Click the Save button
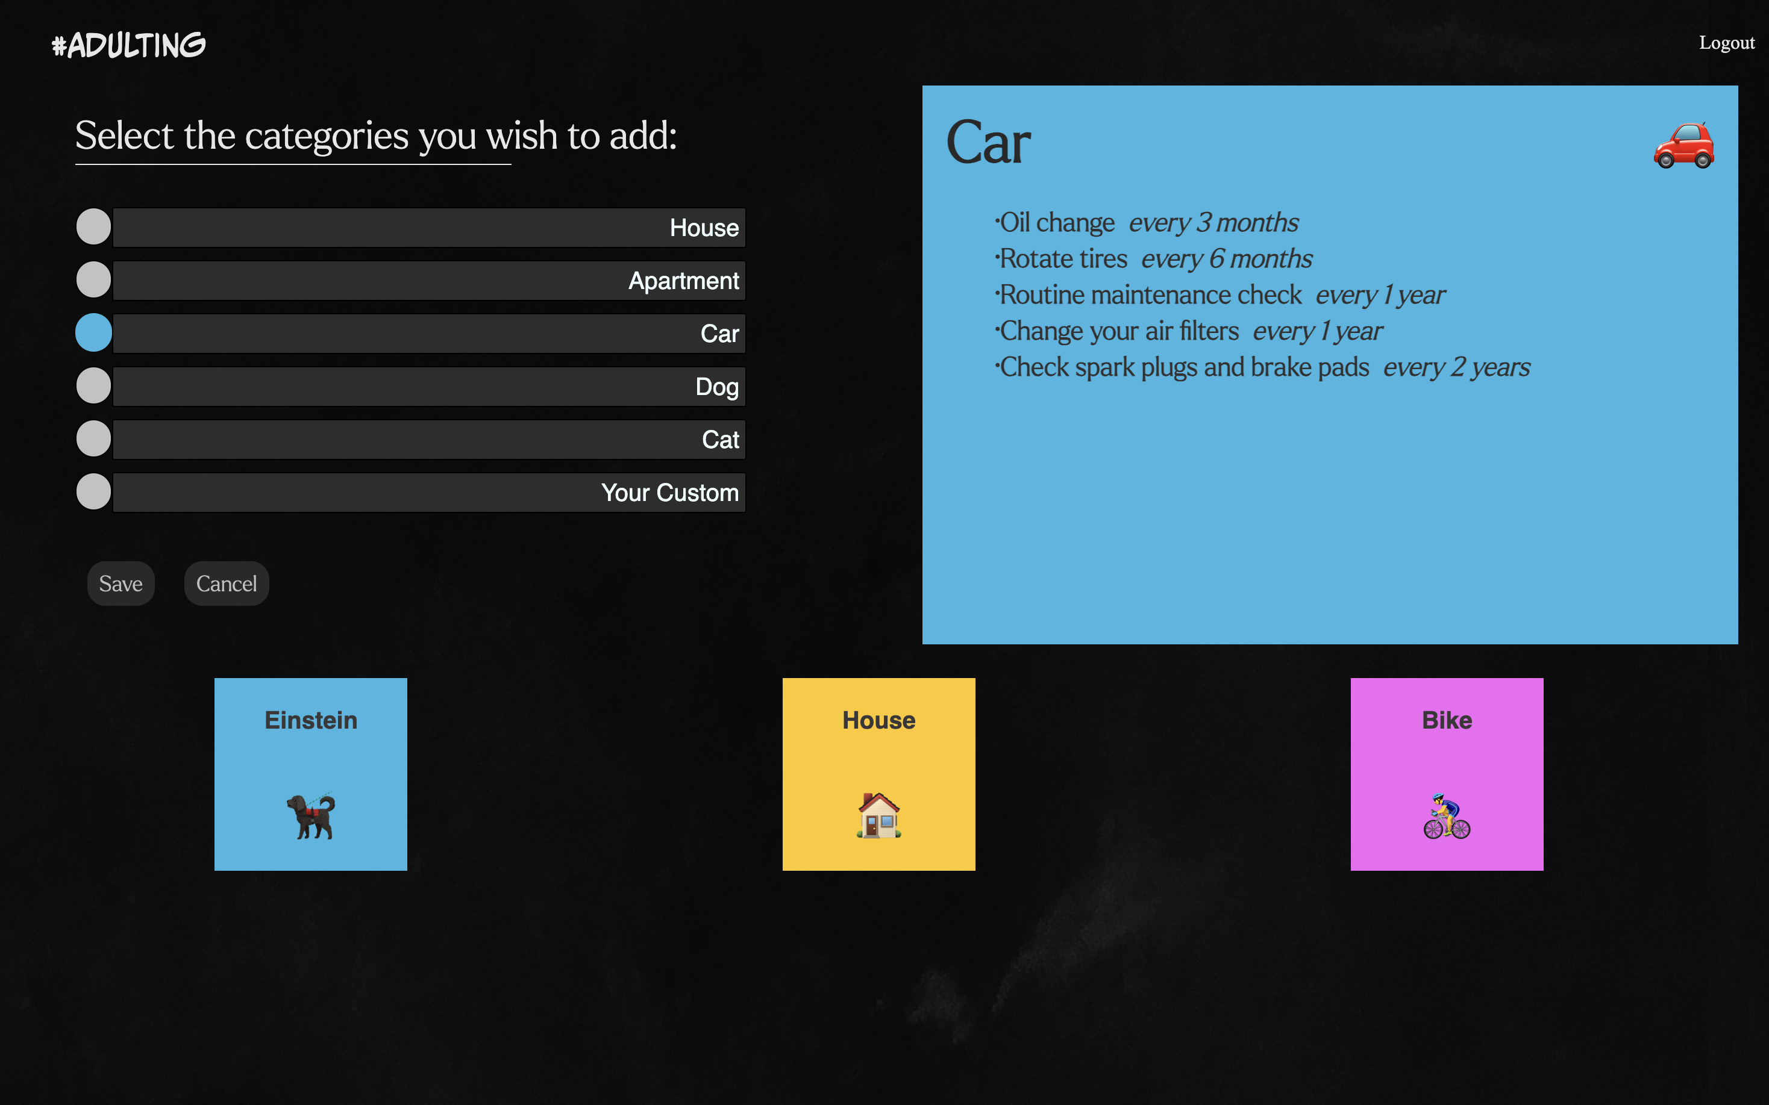The image size is (1769, 1105). pos(120,583)
